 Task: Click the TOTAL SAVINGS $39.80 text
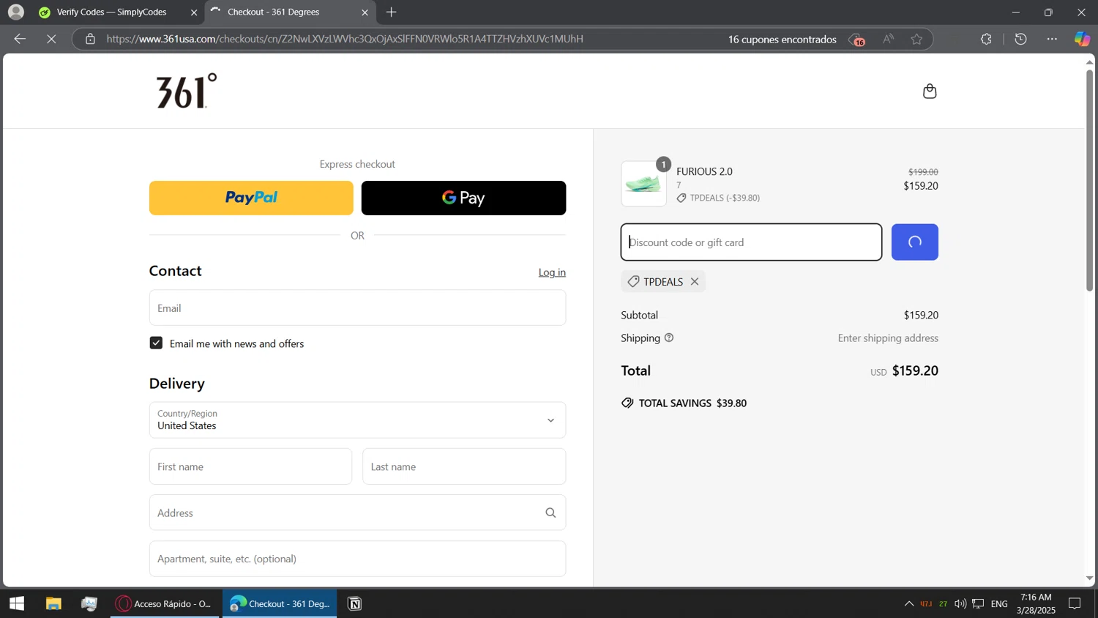(x=692, y=403)
